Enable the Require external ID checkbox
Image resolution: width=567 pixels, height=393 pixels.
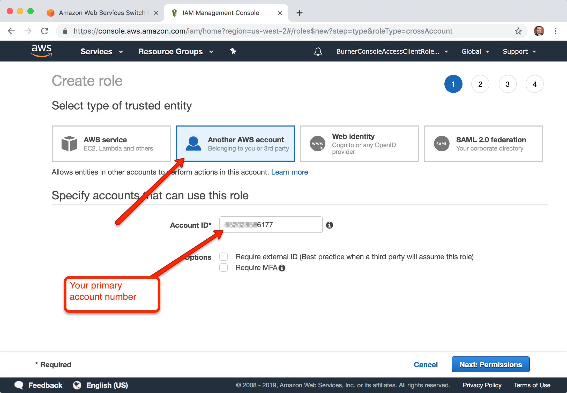click(223, 257)
